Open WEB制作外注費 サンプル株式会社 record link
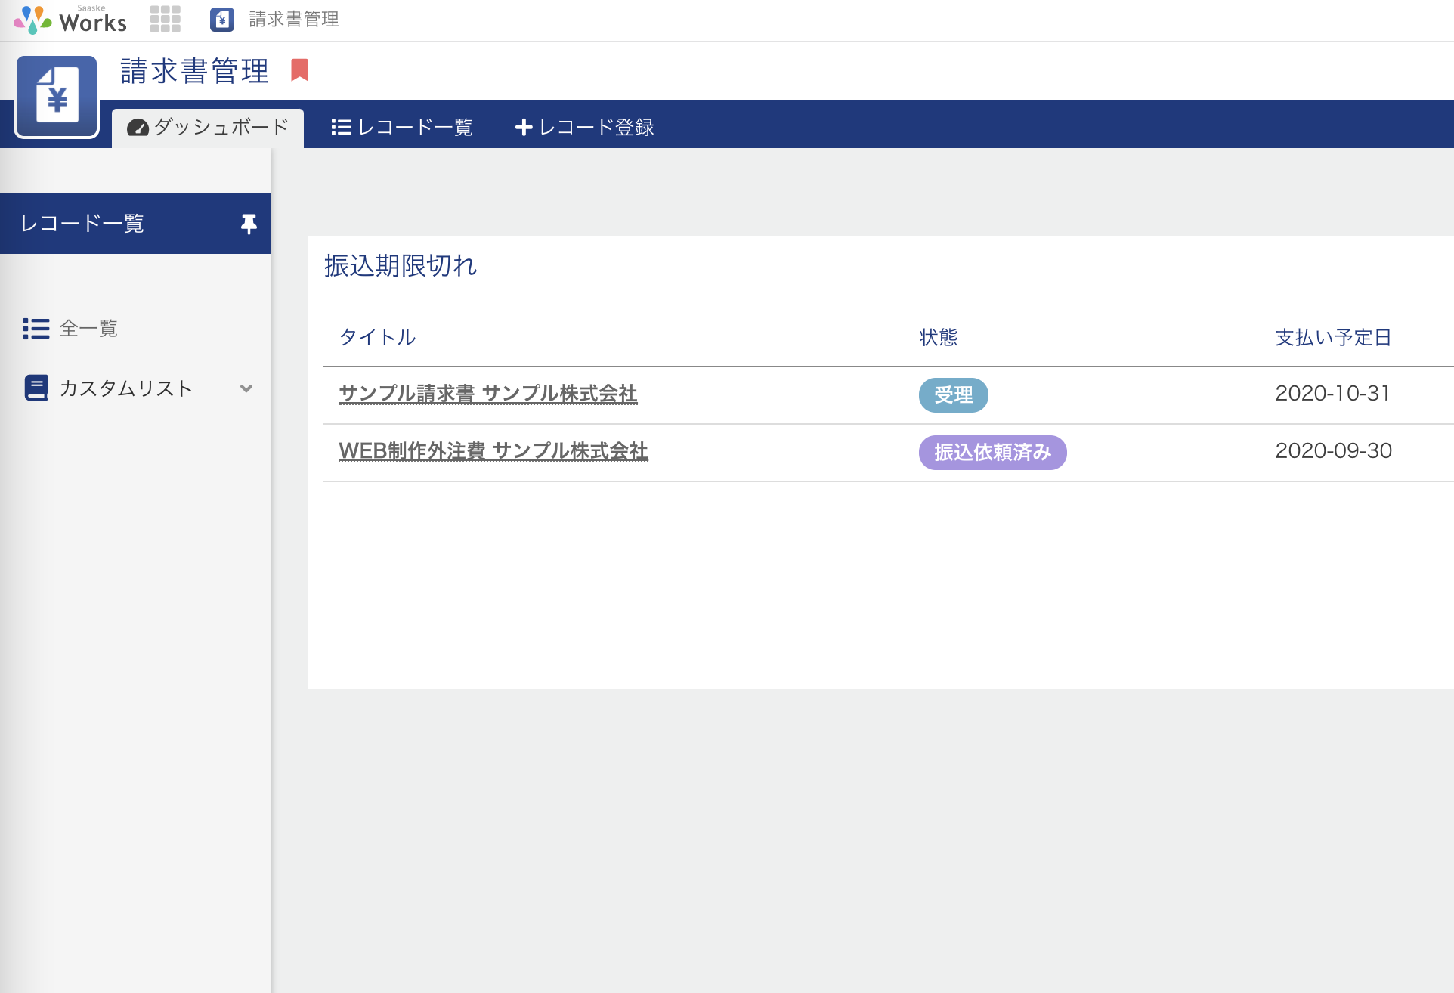 493,451
